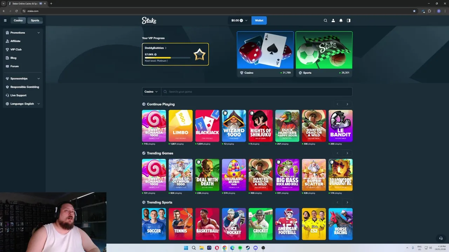This screenshot has width=449, height=252.
Task: Bookmark page with star icon in address bar
Action: [414, 11]
